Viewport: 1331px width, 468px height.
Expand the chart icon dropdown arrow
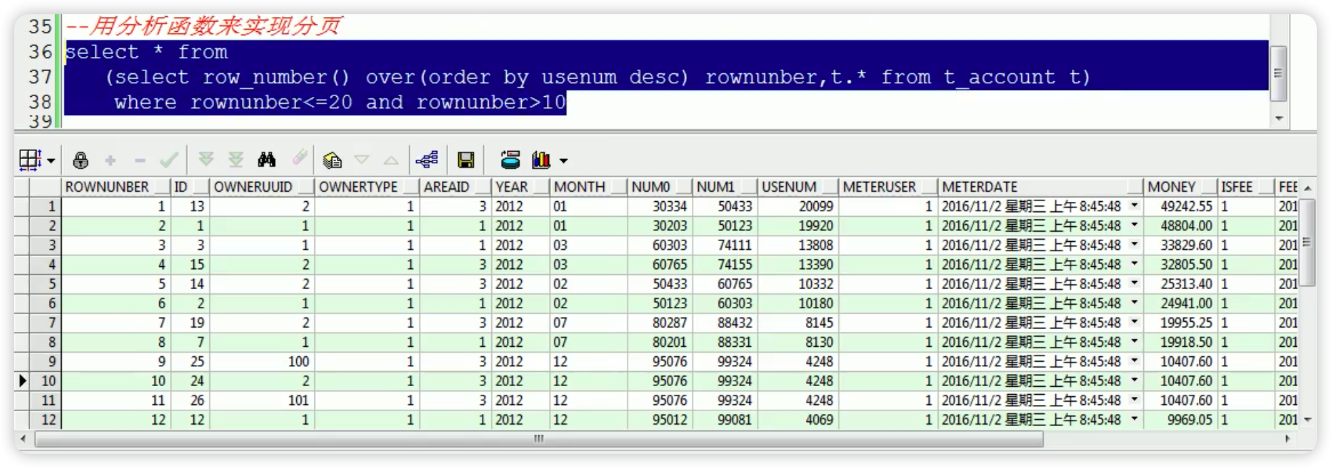(x=564, y=161)
